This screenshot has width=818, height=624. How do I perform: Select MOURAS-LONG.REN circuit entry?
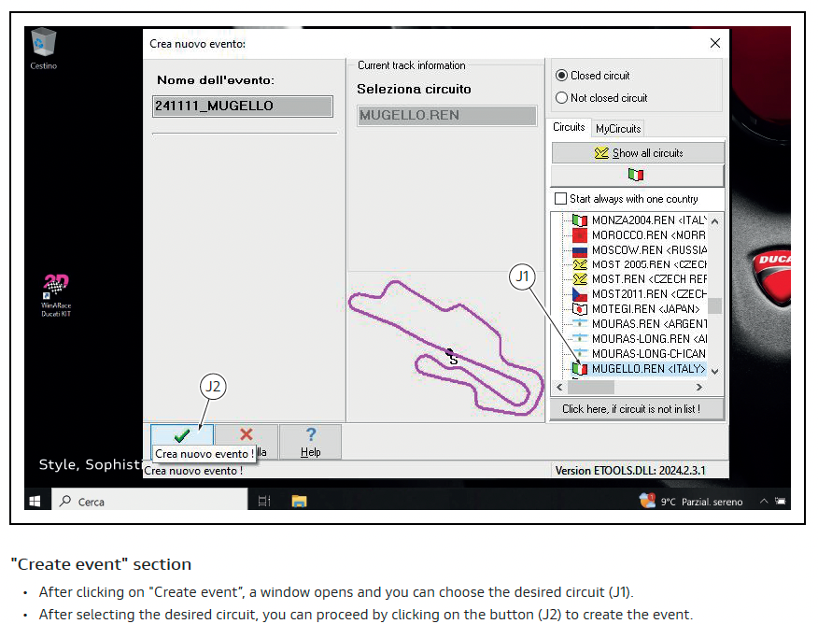pos(649,338)
